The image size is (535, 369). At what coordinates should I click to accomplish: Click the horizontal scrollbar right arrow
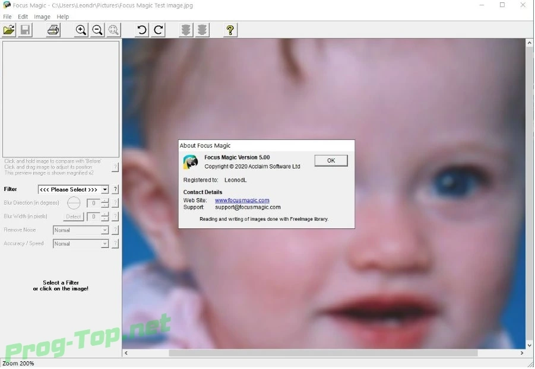click(x=522, y=353)
